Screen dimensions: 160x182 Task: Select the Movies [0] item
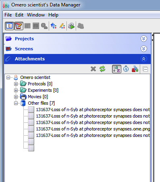pos(38,97)
